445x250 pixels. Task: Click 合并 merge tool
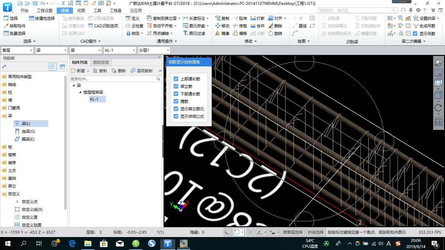[258, 26]
